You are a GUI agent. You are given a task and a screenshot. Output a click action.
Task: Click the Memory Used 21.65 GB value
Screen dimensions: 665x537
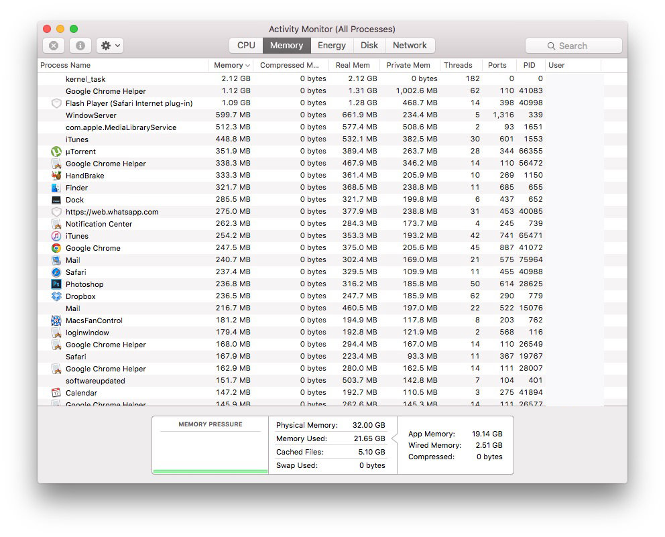tap(369, 438)
